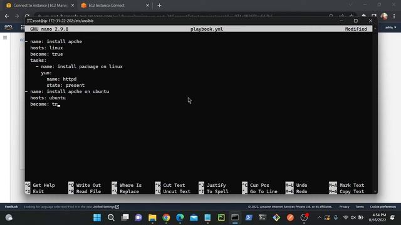401x225 pixels.
Task: Open the AWS logo home link
Action: pyautogui.click(x=8, y=27)
